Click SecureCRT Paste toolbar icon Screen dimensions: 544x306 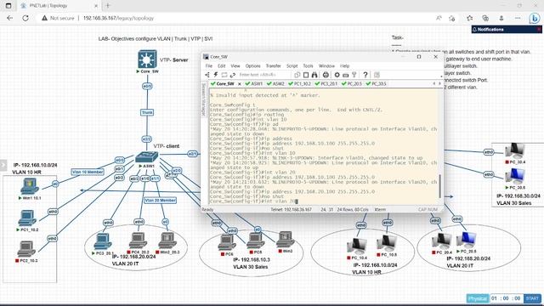point(306,75)
